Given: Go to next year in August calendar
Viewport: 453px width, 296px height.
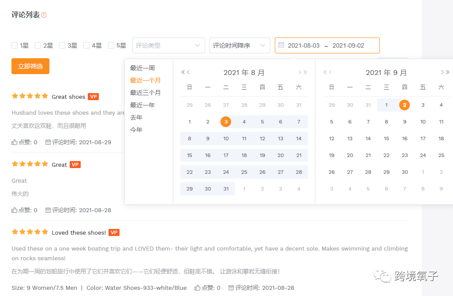Looking at the screenshot, I should 305,72.
